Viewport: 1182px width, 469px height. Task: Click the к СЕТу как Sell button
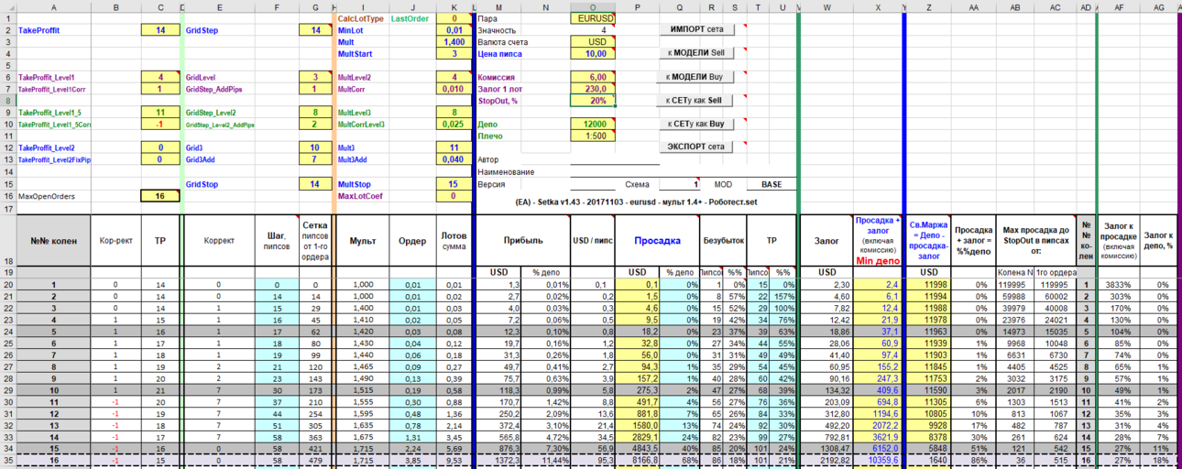tap(696, 101)
